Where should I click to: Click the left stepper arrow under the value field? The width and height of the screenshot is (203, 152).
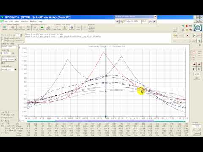pos(195,130)
